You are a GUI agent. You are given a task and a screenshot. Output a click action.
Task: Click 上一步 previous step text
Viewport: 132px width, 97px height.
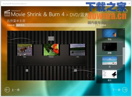[x=16, y=90]
